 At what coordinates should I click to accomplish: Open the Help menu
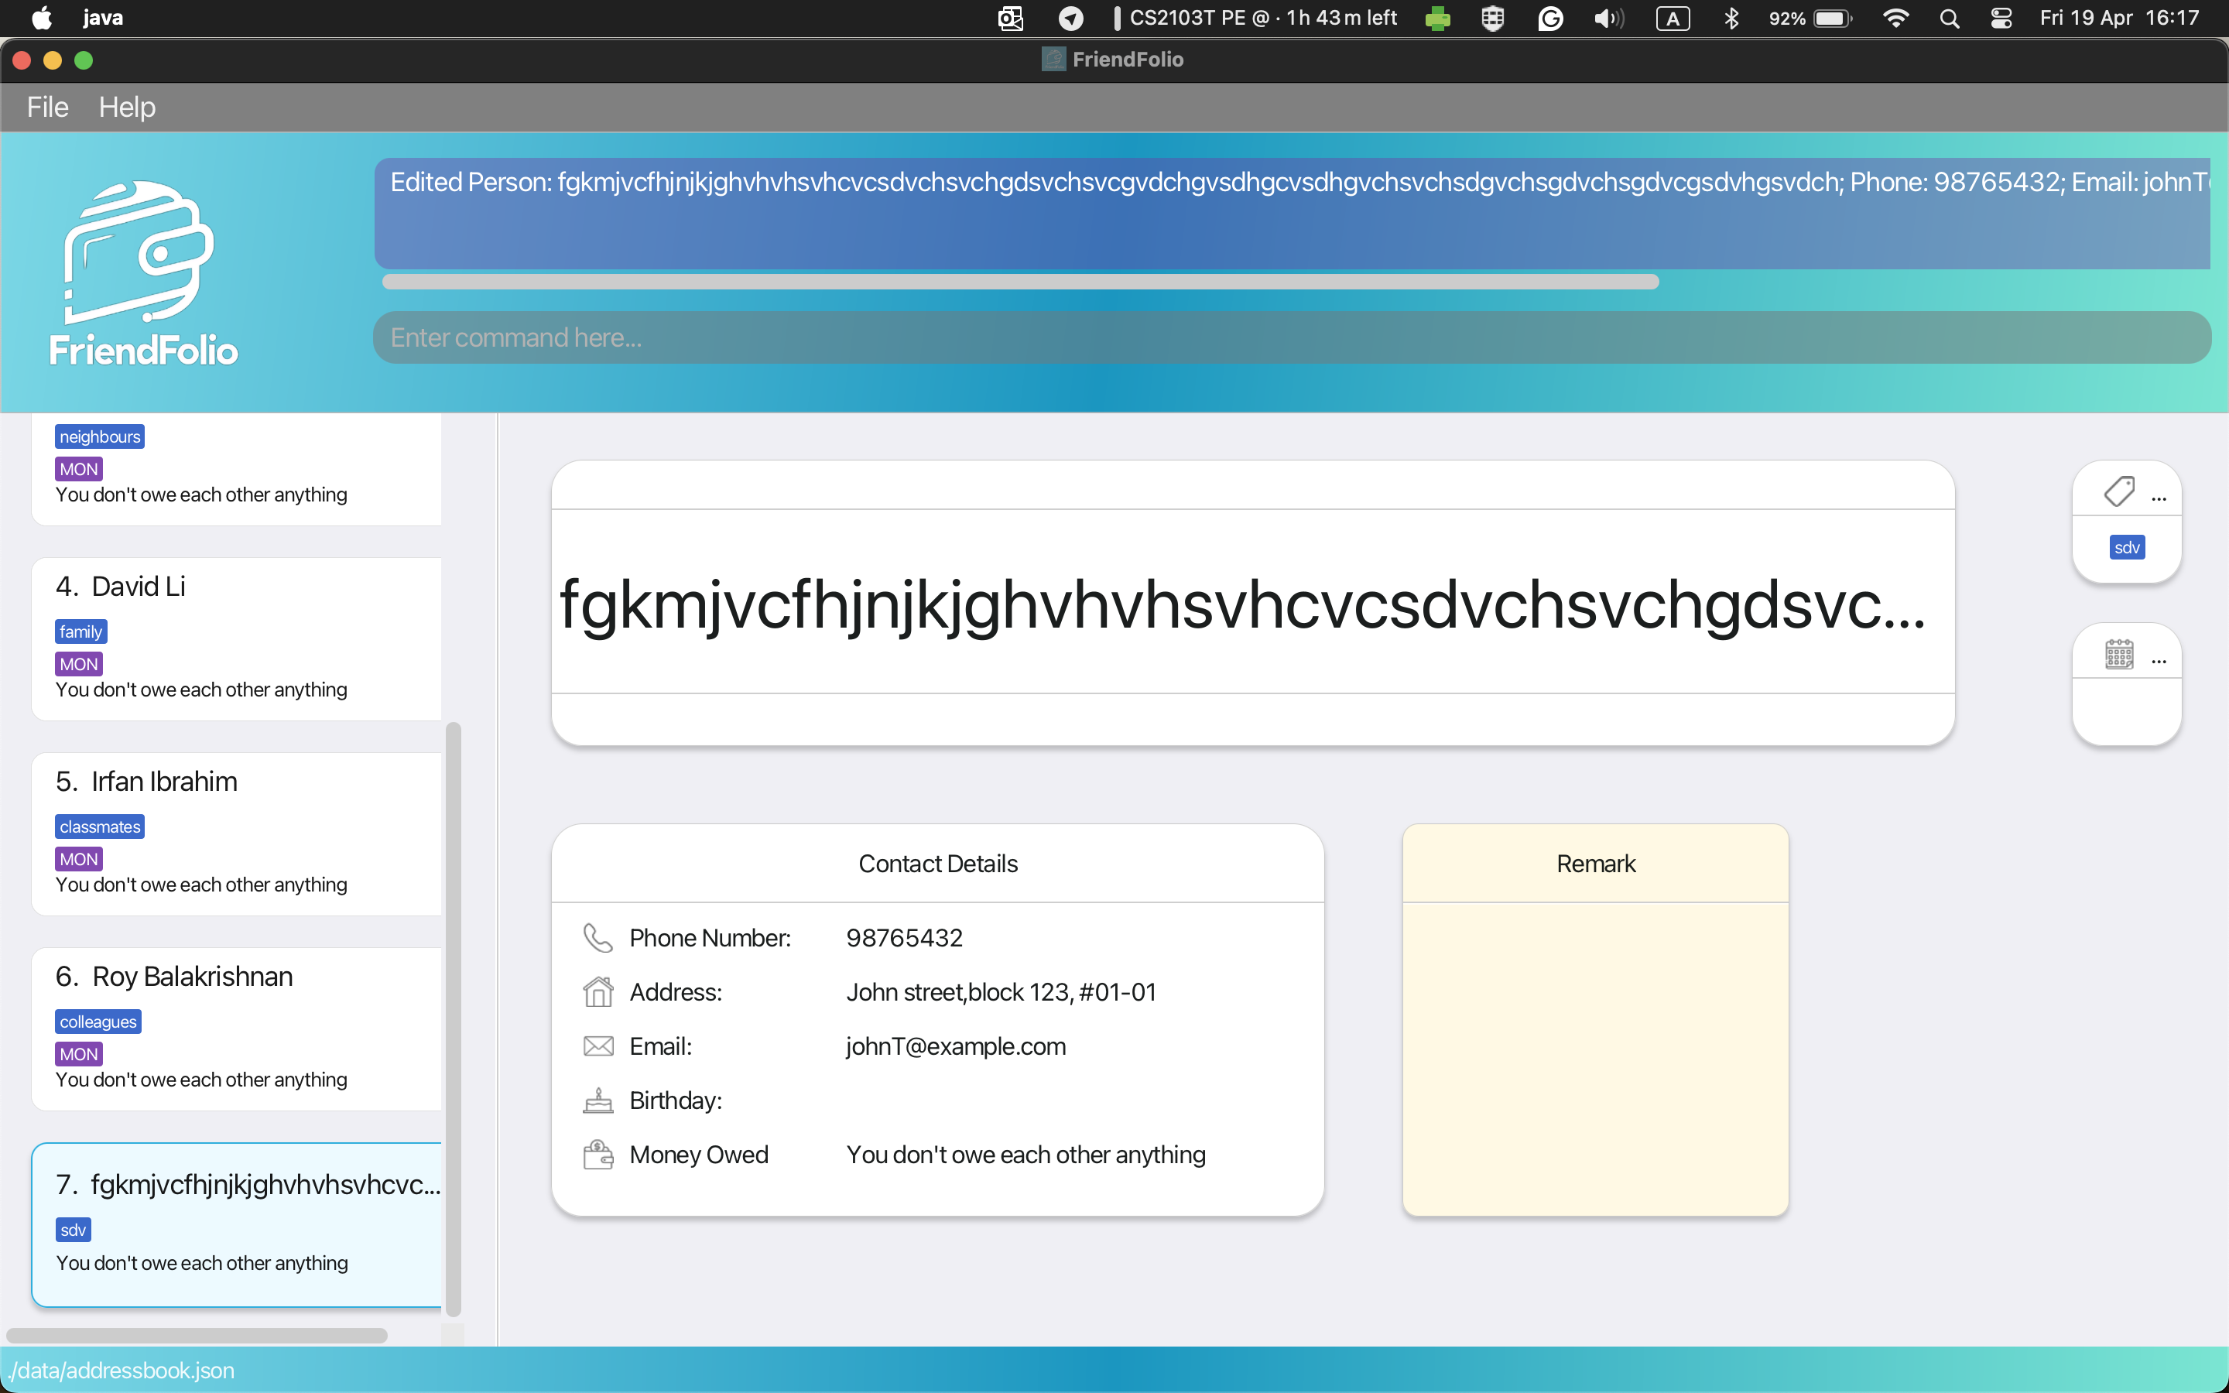pyautogui.click(x=127, y=107)
